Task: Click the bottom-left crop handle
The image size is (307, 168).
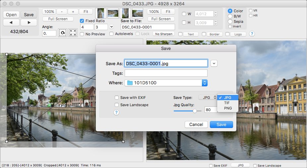Action: click(x=7, y=142)
